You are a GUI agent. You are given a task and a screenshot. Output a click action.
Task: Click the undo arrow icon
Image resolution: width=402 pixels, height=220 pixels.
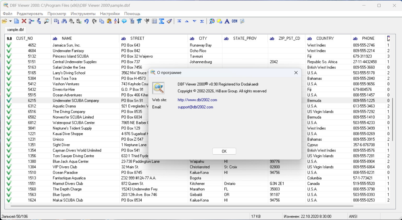[x=86, y=21]
